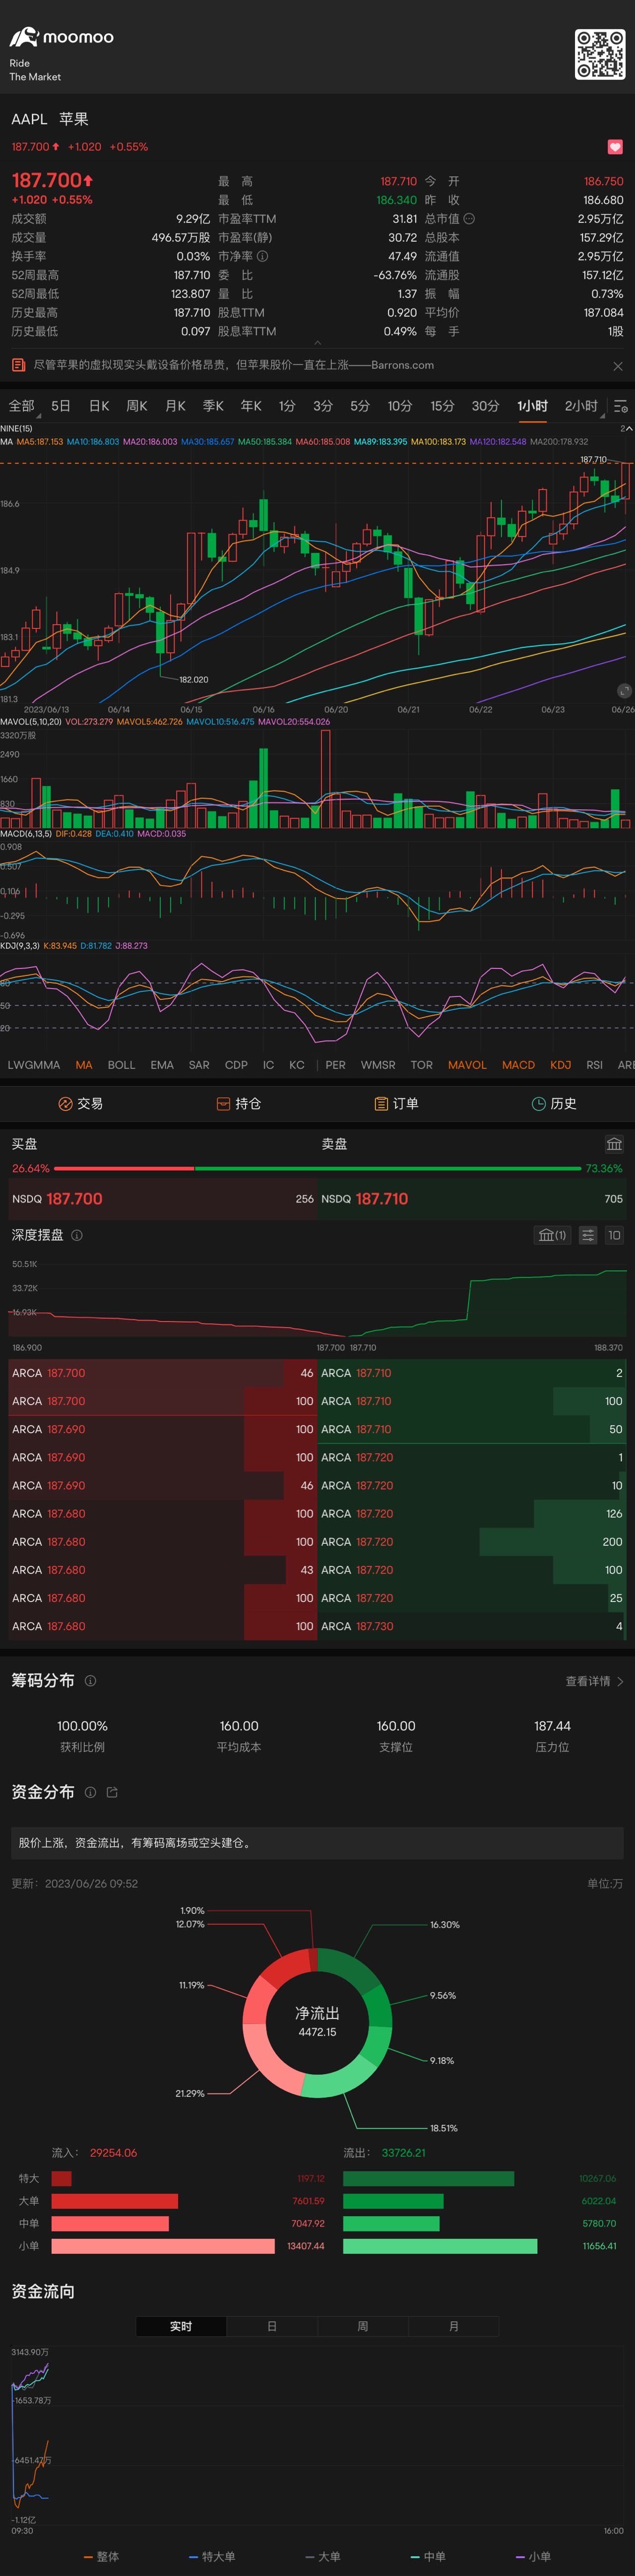Click the info icon beside 筹码分布
This screenshot has width=635, height=2576.
[x=90, y=1681]
